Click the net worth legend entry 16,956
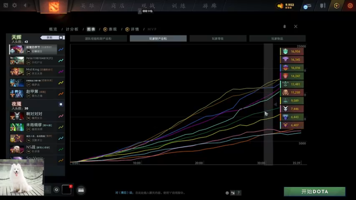 pyautogui.click(x=292, y=52)
